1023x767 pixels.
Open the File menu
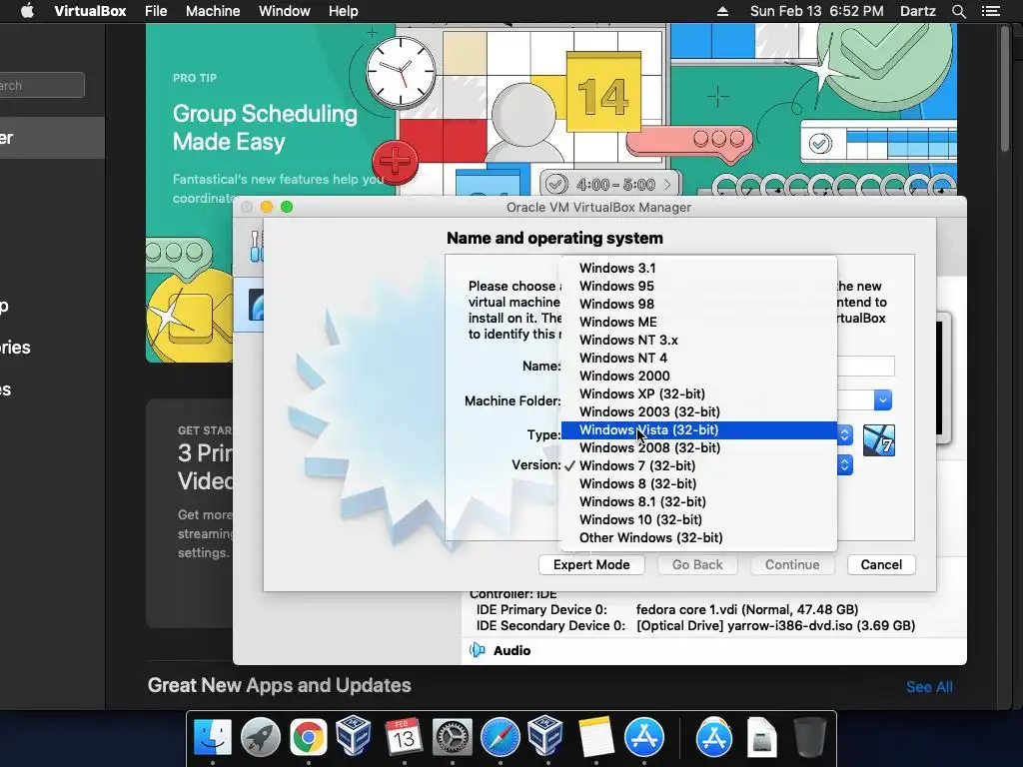156,11
